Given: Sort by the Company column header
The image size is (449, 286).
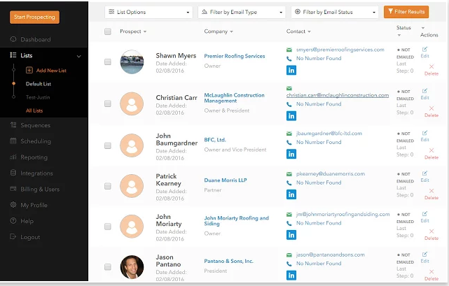Looking at the screenshot, I should click(219, 31).
